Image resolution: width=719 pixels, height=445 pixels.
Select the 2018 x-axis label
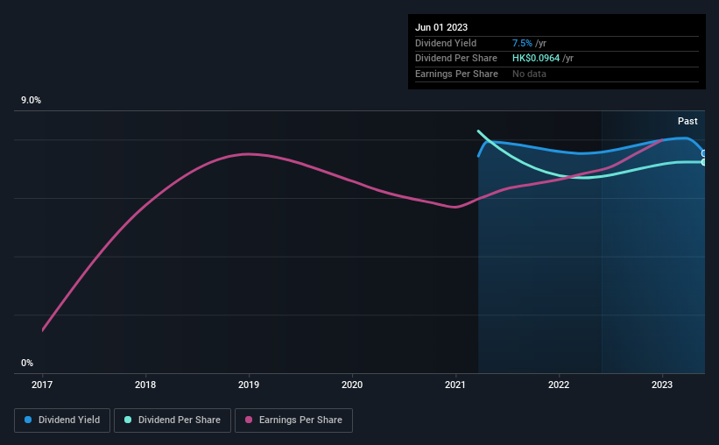click(x=145, y=385)
